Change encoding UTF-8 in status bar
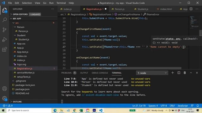Viewport: 202px width, 113px height. 163,106
